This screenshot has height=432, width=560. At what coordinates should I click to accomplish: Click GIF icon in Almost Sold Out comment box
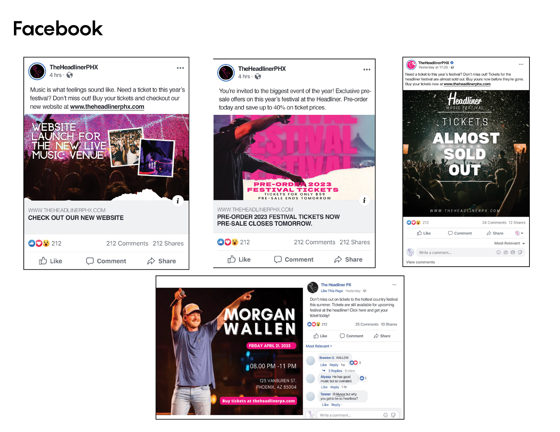click(x=513, y=252)
